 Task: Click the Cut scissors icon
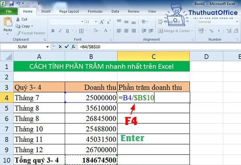point(18,19)
